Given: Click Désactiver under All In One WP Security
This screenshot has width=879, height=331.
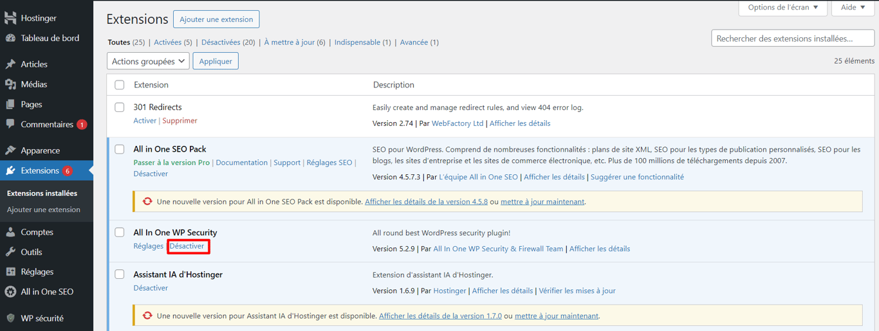Looking at the screenshot, I should pyautogui.click(x=187, y=246).
